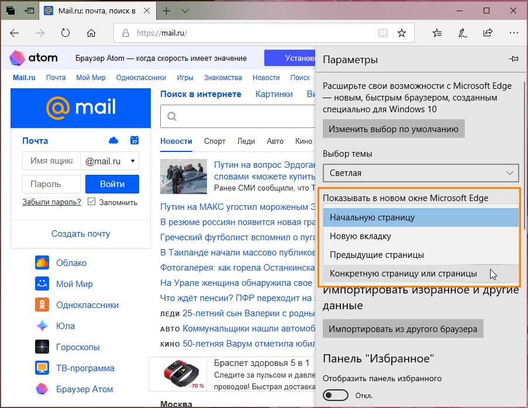The width and height of the screenshot is (528, 408).
Task: Open Add notes pen icon
Action: 463,33
